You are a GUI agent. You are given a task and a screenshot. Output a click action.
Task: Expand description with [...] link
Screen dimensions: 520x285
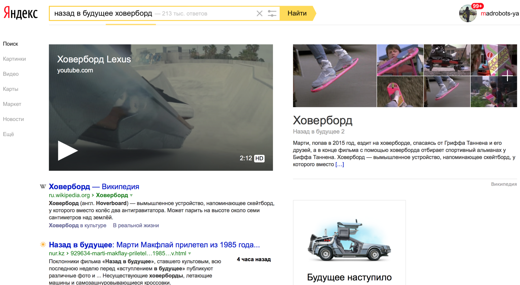(x=340, y=164)
